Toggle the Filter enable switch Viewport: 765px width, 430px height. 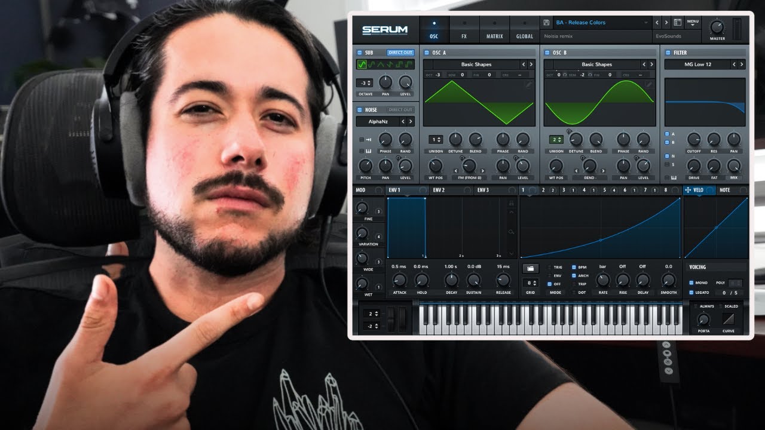pyautogui.click(x=668, y=53)
